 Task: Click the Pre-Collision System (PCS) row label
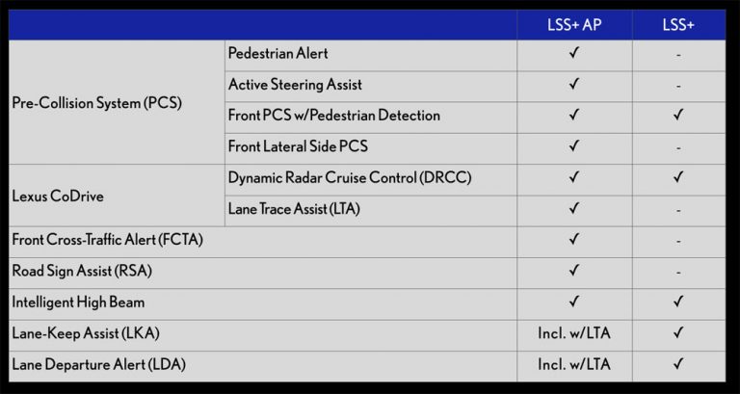(97, 101)
